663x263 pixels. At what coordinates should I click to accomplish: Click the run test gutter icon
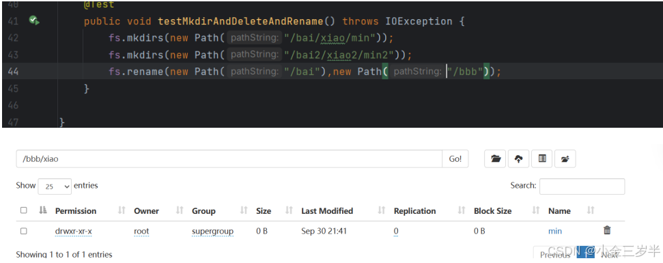34,20
